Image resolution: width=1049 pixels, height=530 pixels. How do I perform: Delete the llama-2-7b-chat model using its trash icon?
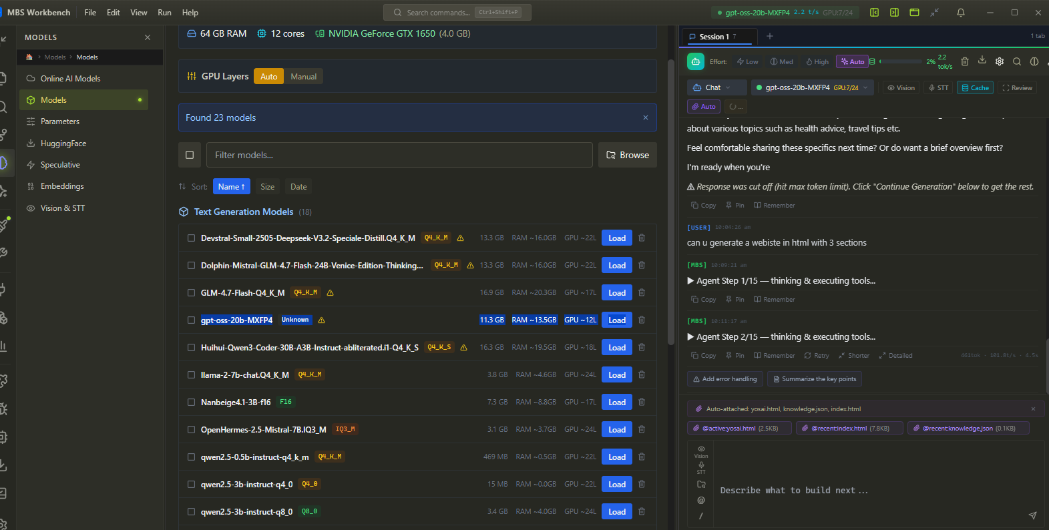tap(641, 375)
